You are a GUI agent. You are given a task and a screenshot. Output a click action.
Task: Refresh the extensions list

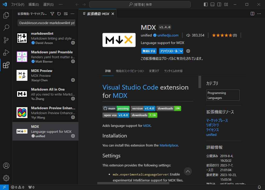(x=59, y=14)
